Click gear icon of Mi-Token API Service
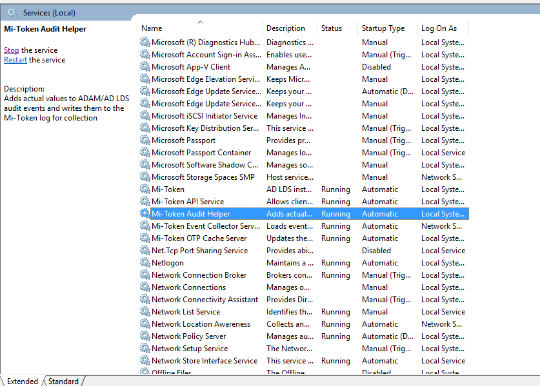Image resolution: width=540 pixels, height=386 pixels. coord(145,201)
